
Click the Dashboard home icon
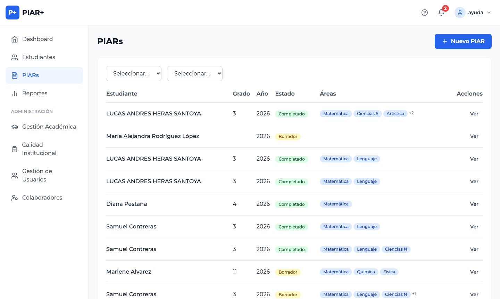coord(15,39)
